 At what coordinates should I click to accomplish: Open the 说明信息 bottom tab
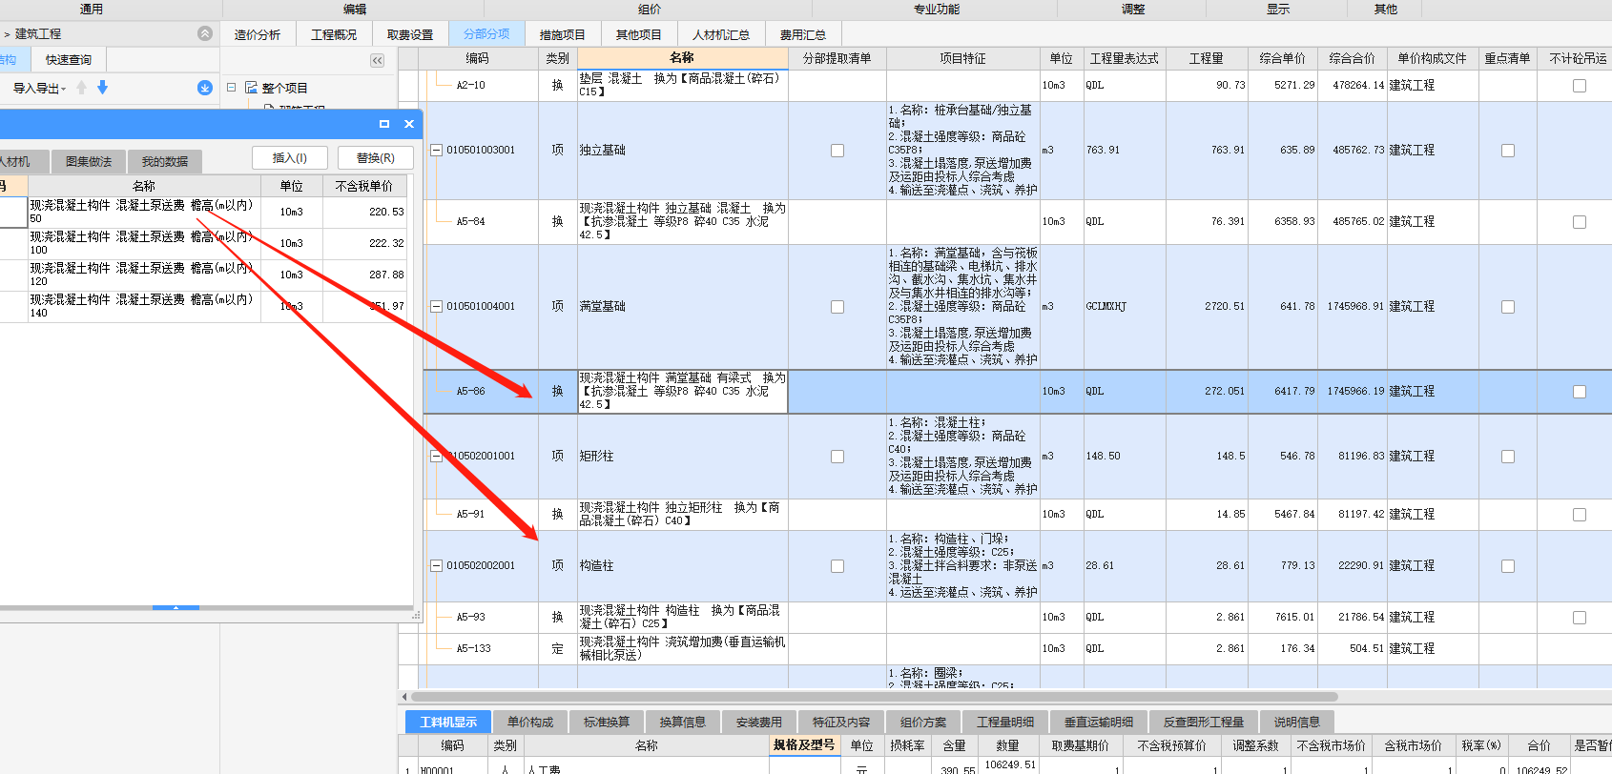(1297, 722)
